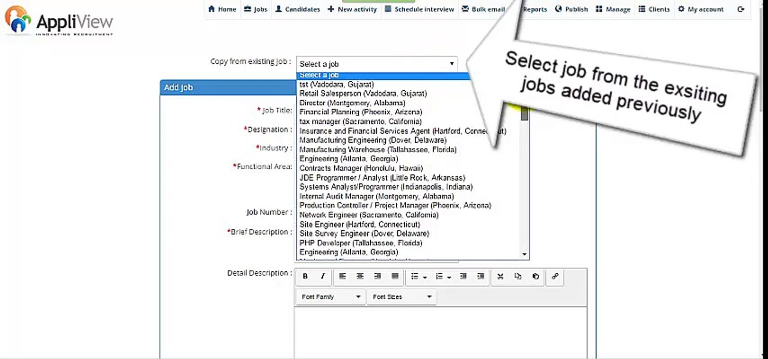Open the Font Sizes dropdown

[402, 297]
